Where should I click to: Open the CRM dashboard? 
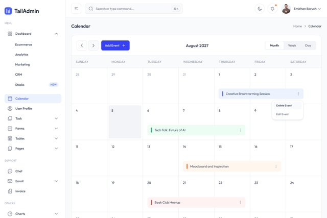[x=18, y=75]
